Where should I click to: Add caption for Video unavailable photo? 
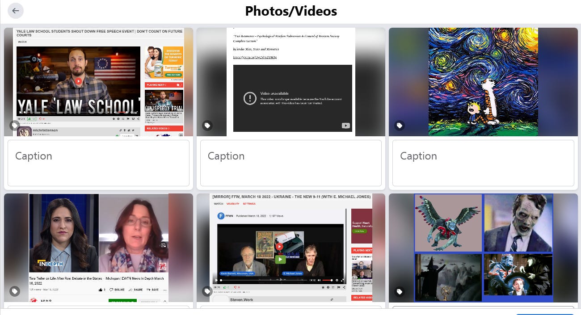point(291,163)
